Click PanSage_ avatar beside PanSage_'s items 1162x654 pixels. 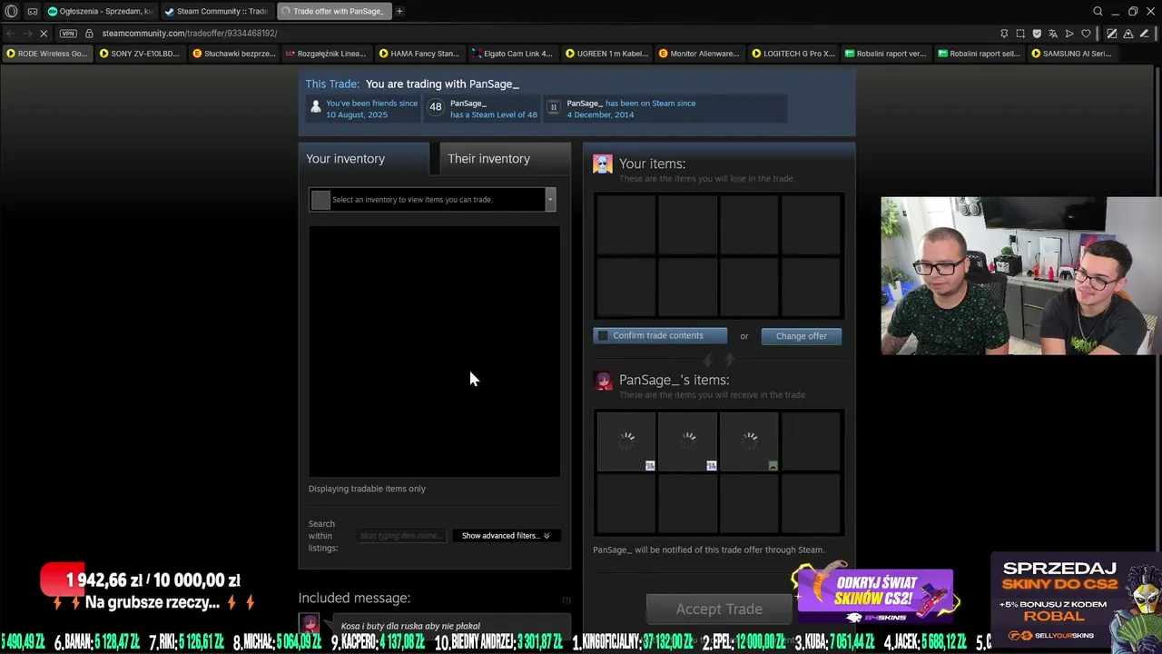(603, 381)
